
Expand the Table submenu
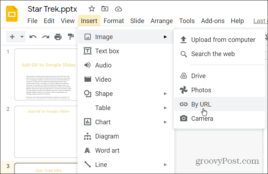click(x=126, y=108)
